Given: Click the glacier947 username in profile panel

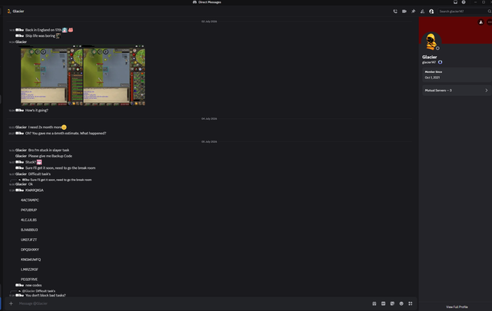Looking at the screenshot, I should (x=429, y=62).
